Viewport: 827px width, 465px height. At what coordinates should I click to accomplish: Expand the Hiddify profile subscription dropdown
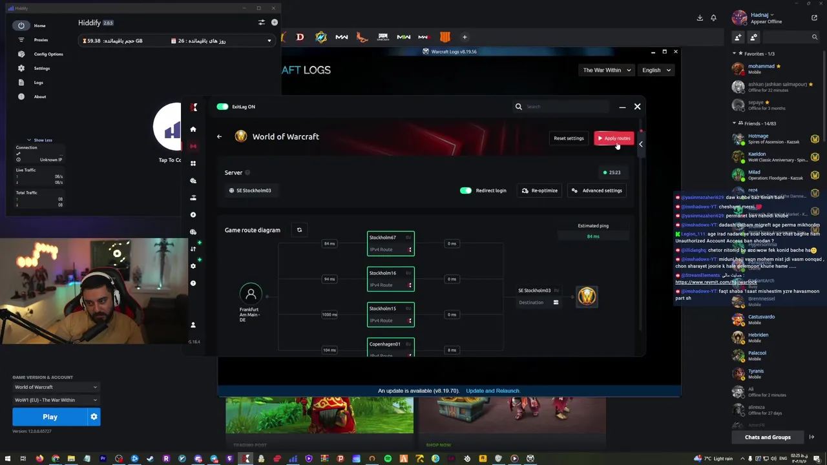[269, 41]
